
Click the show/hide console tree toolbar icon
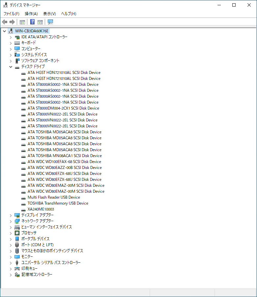[x=22, y=22]
